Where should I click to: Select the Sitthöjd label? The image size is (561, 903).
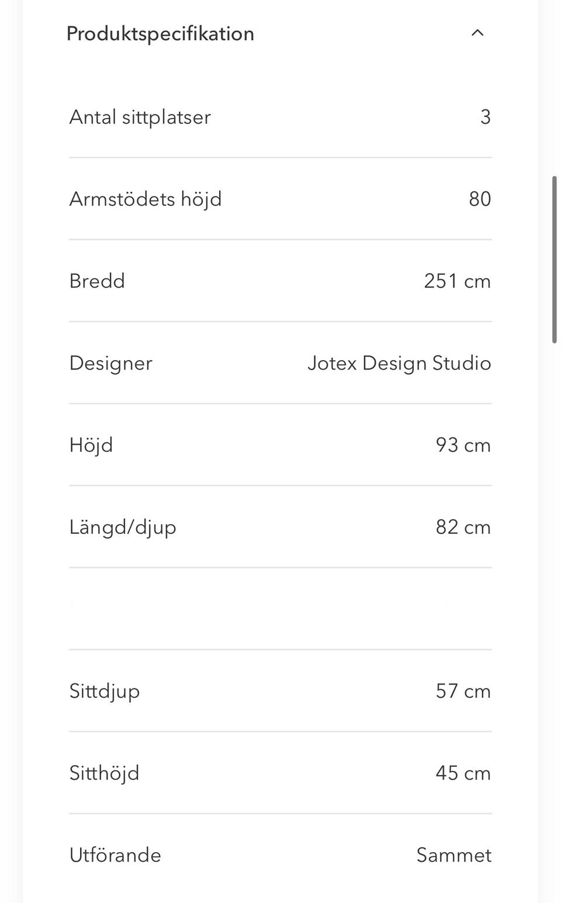click(x=104, y=773)
